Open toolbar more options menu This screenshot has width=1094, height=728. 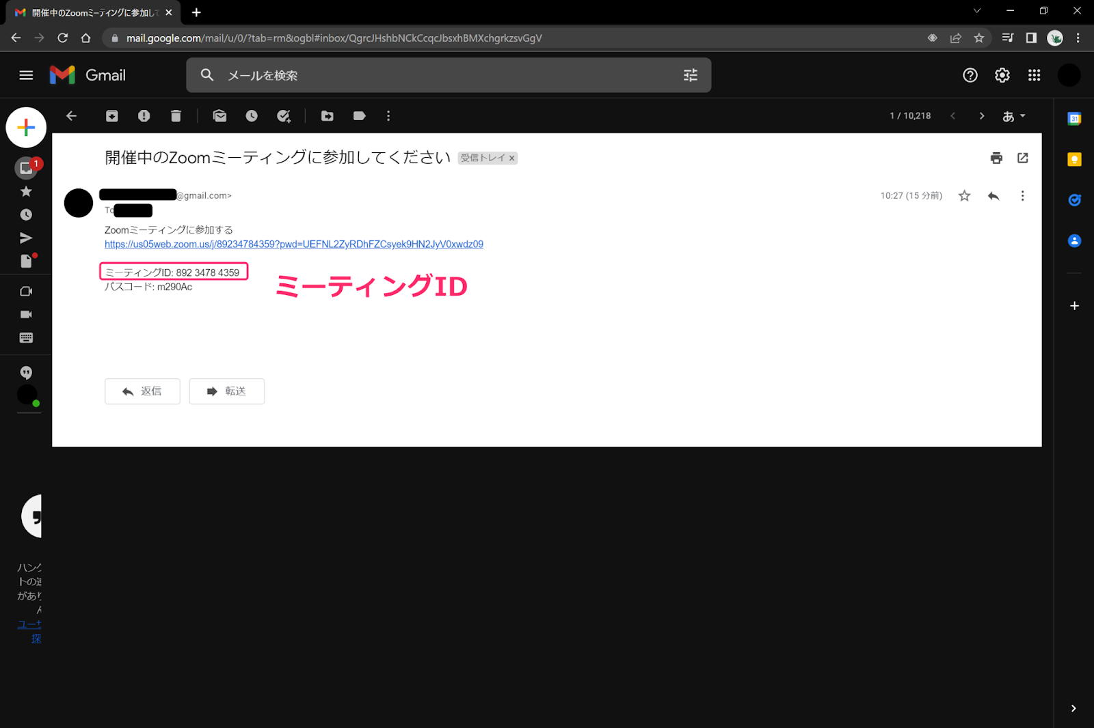pyautogui.click(x=388, y=116)
